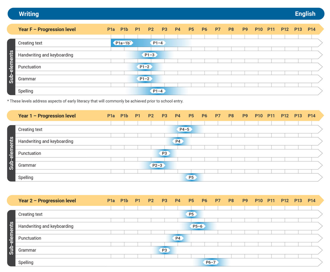Click "P12" in the Year 2 header row

coord(285,201)
